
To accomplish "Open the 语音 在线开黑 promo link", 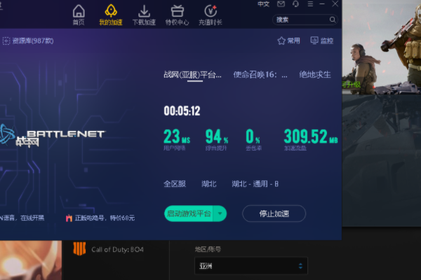I will (x=22, y=218).
